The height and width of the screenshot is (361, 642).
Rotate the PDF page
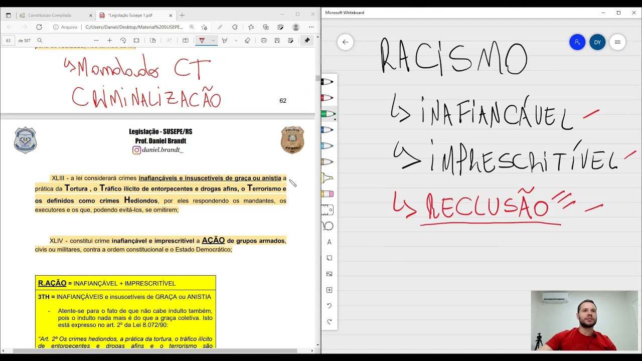pyautogui.click(x=123, y=41)
